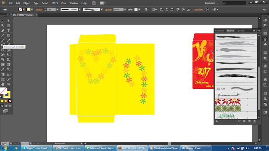
Task: Select the Rectangle tool
Action: tap(8, 35)
